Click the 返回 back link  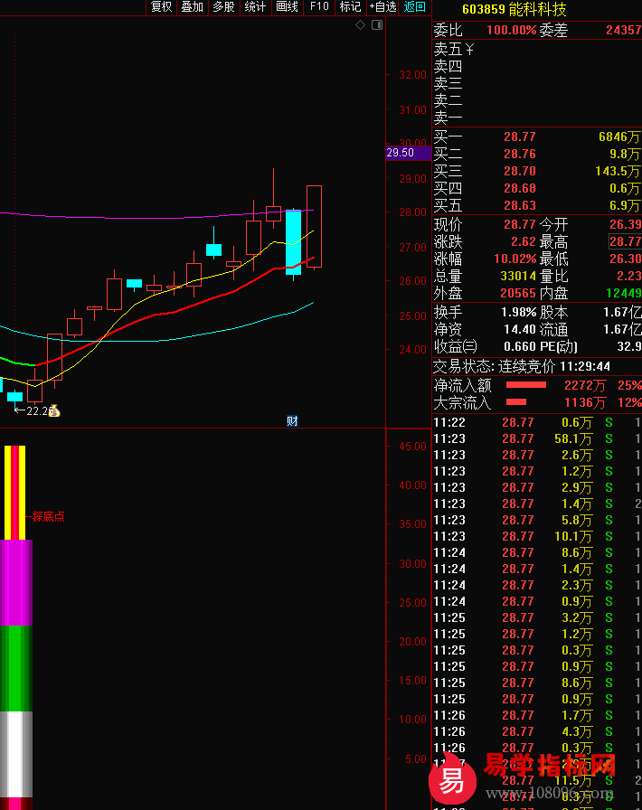click(415, 7)
